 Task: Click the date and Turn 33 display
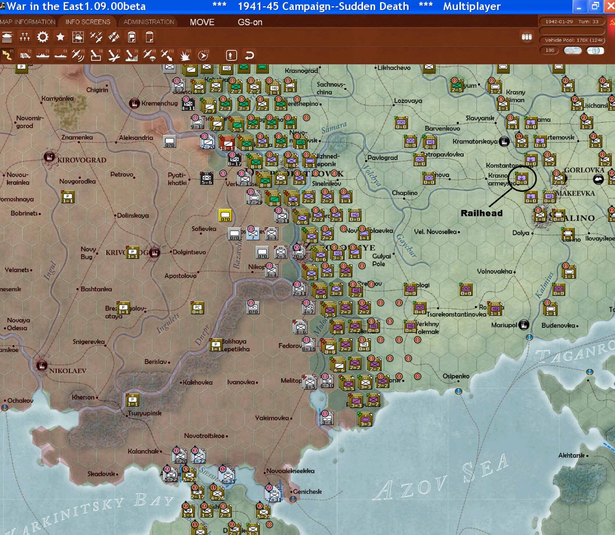[x=572, y=22]
